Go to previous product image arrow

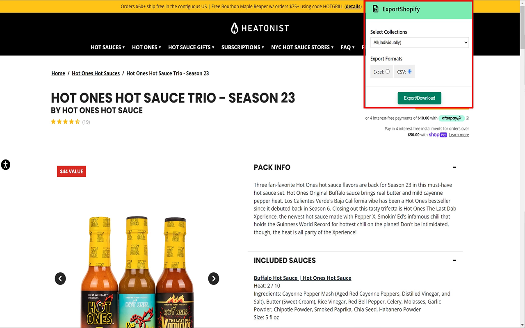[x=60, y=279]
